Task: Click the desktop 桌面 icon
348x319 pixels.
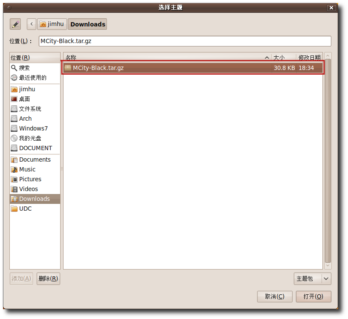Action: [x=14, y=99]
